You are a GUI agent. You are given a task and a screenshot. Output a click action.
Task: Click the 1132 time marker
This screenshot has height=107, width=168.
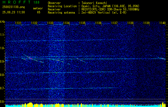click(x=34, y=23)
